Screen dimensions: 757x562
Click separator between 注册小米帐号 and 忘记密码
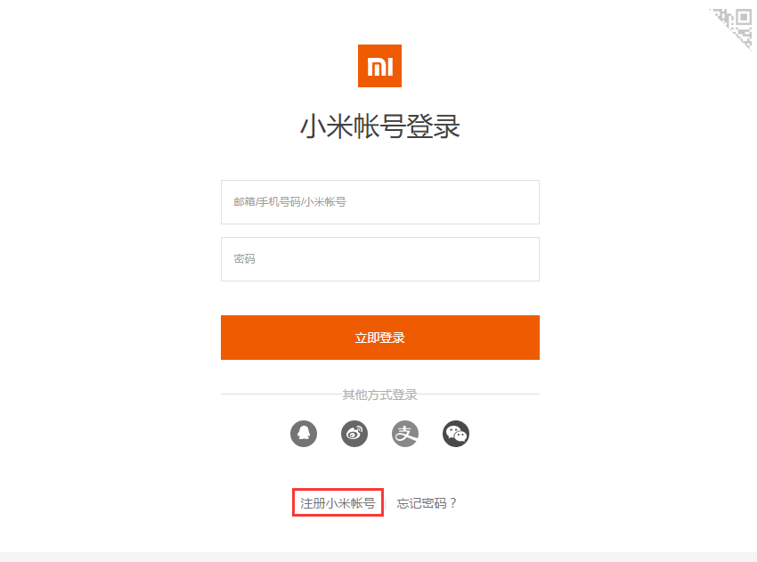(386, 503)
